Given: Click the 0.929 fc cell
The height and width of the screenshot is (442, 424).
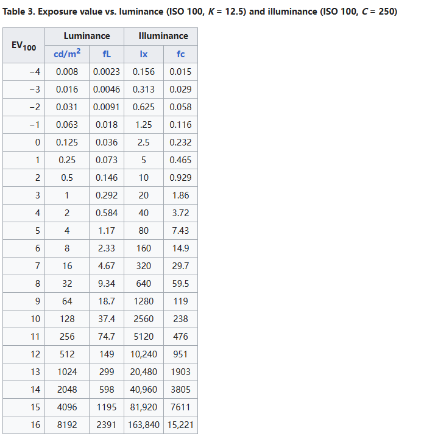Looking at the screenshot, I should (180, 178).
